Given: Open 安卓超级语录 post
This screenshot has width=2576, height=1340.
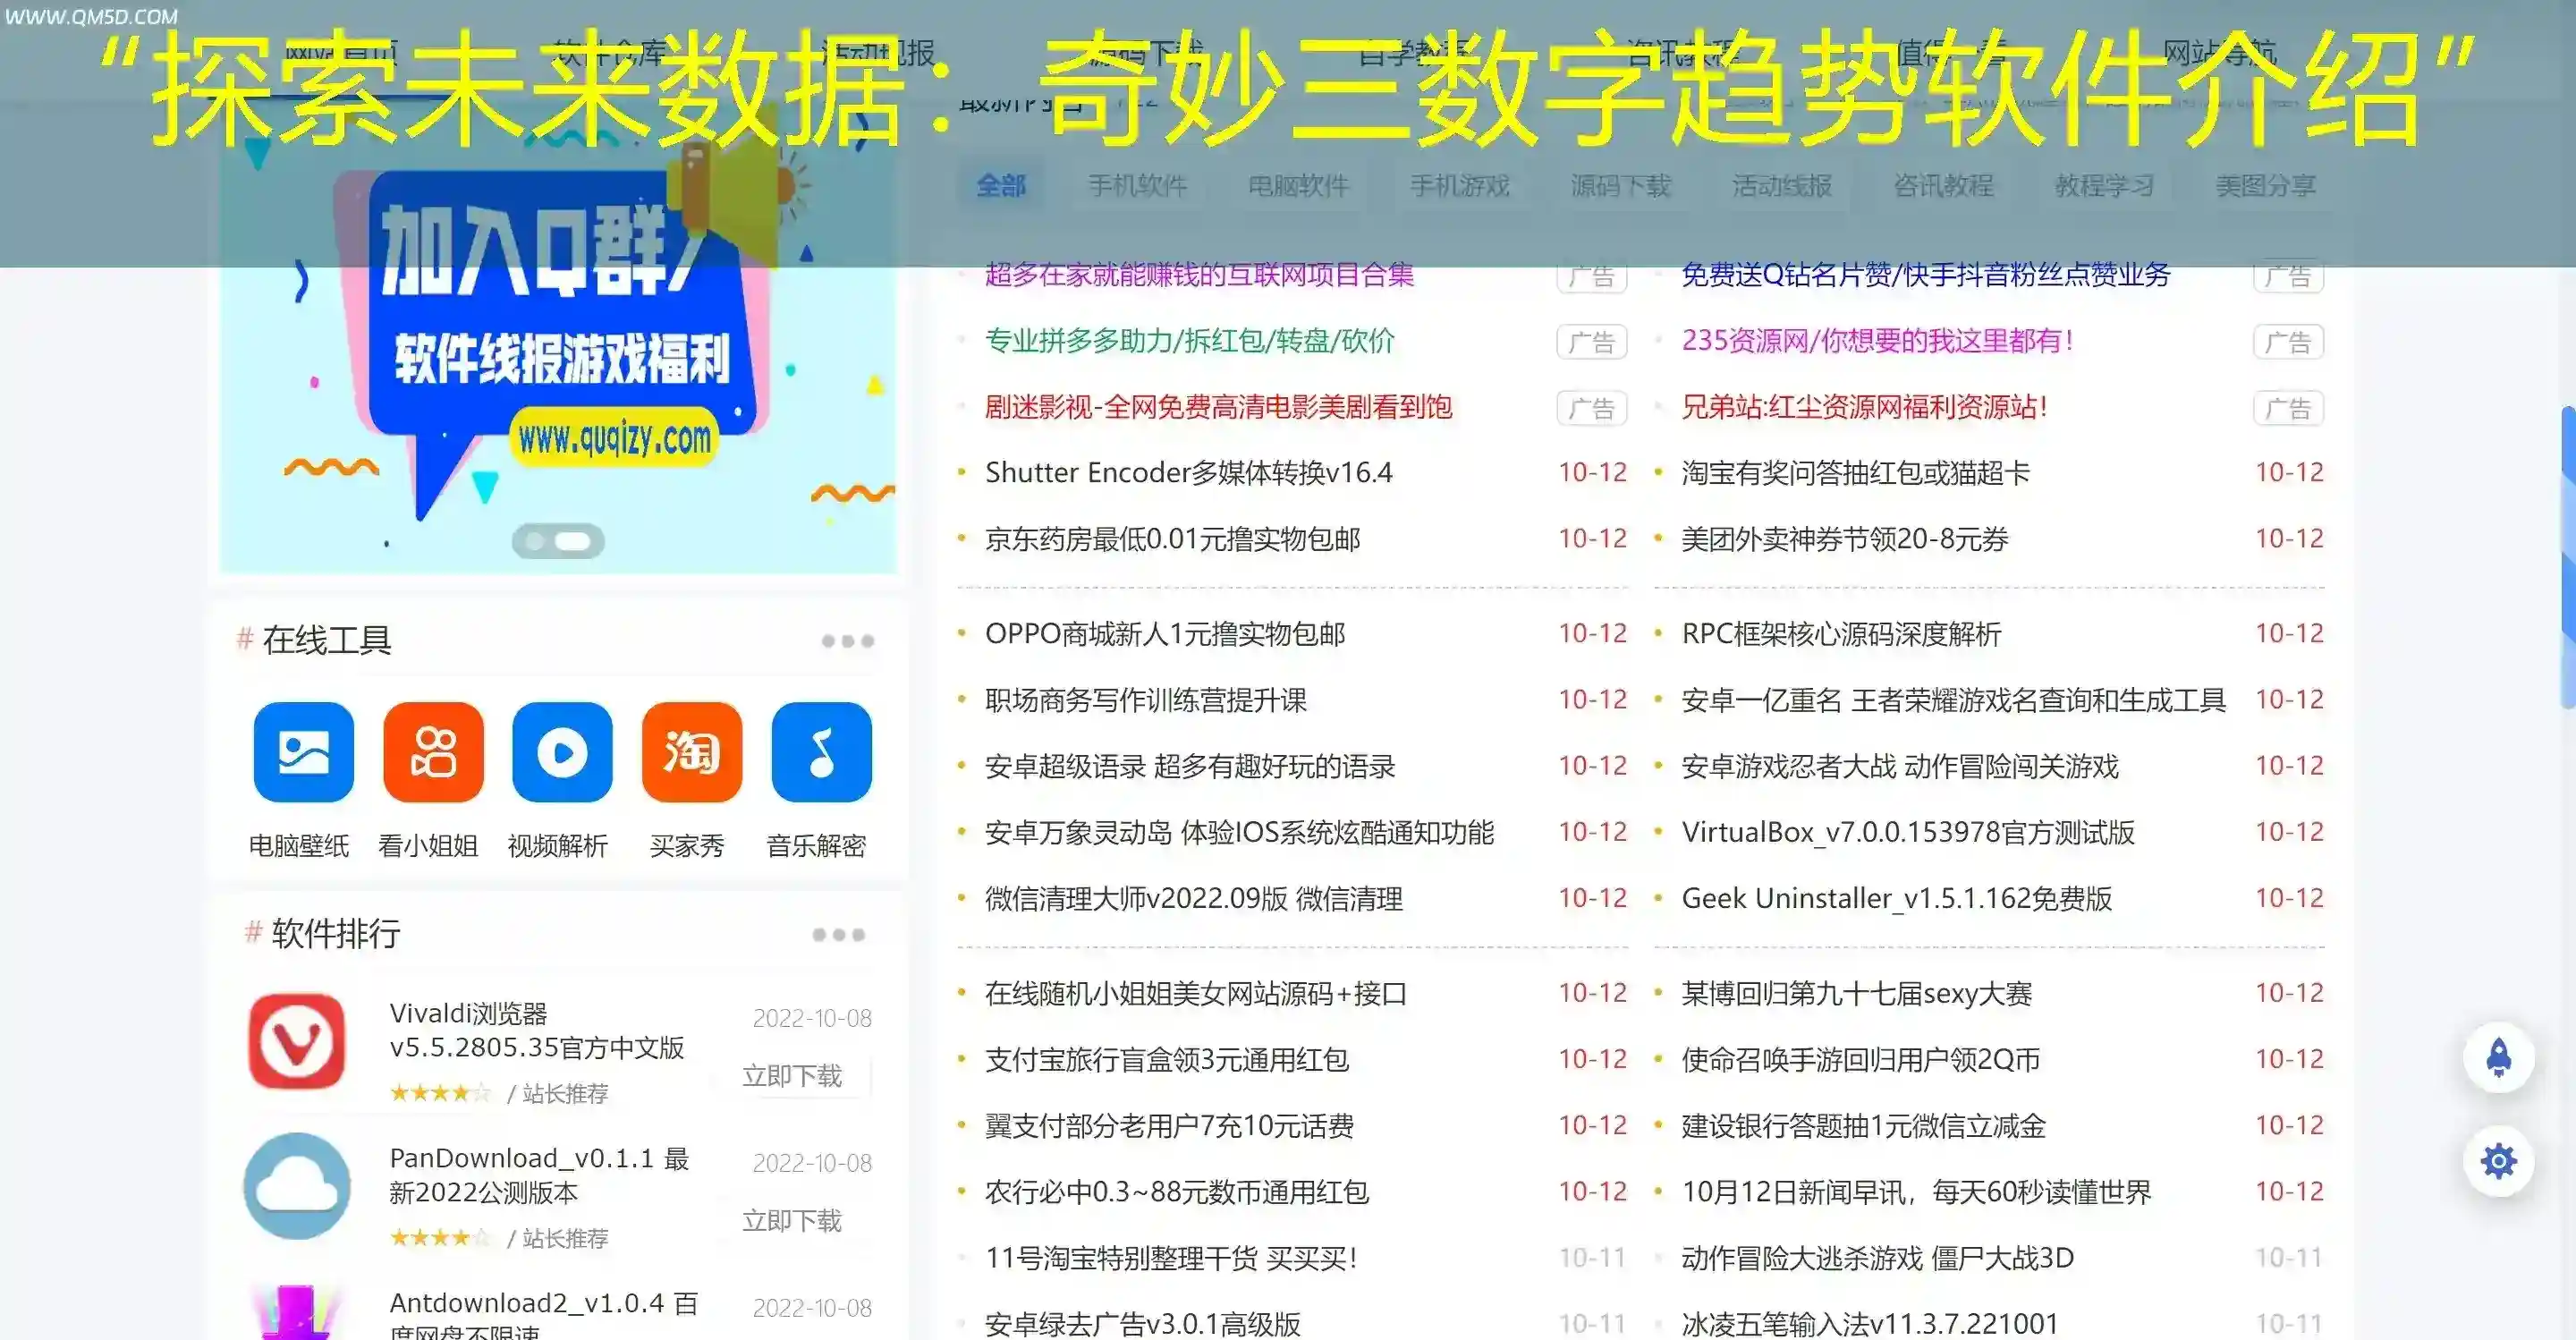Looking at the screenshot, I should pyautogui.click(x=1190, y=766).
